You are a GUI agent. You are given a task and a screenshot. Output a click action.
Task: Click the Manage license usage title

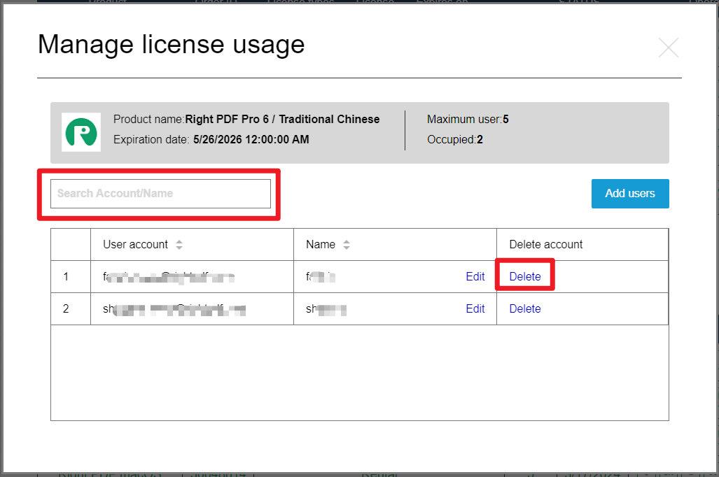(171, 45)
